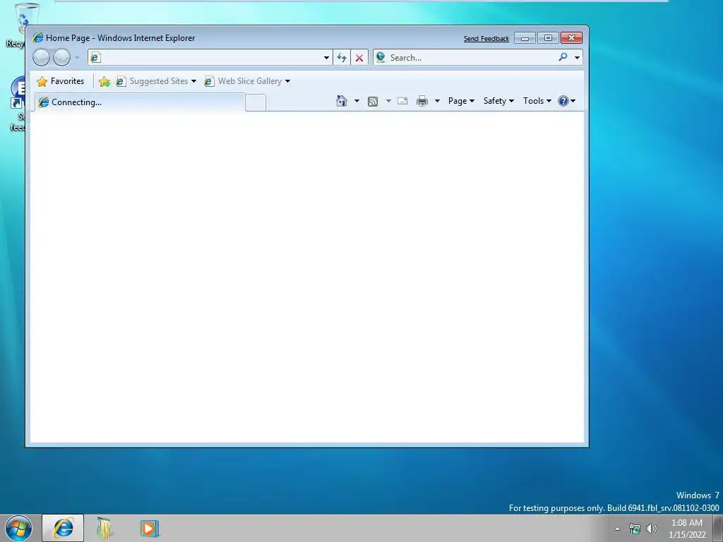Click the Print icon
The height and width of the screenshot is (542, 723).
(422, 101)
